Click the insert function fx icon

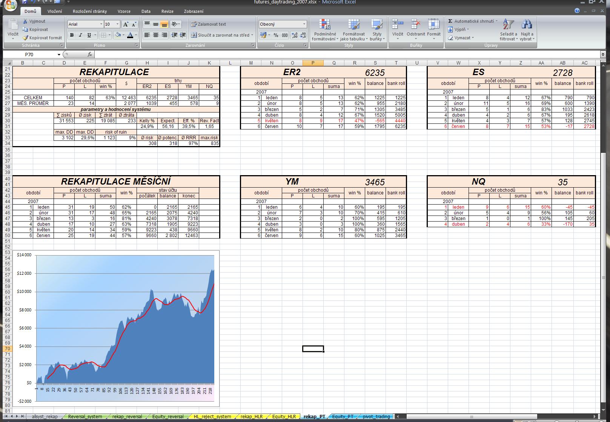coord(90,54)
